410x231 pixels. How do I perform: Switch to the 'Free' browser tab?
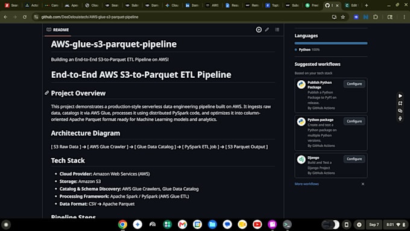[312, 5]
